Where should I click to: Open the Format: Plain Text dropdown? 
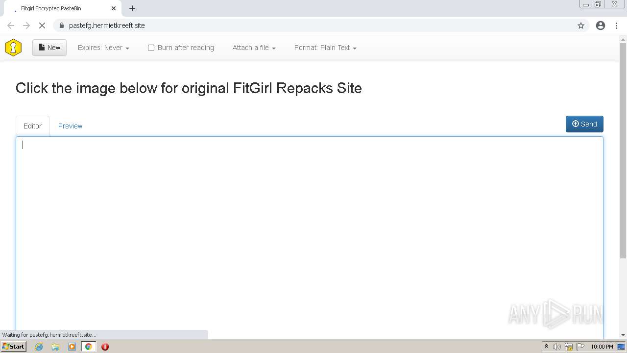(325, 48)
